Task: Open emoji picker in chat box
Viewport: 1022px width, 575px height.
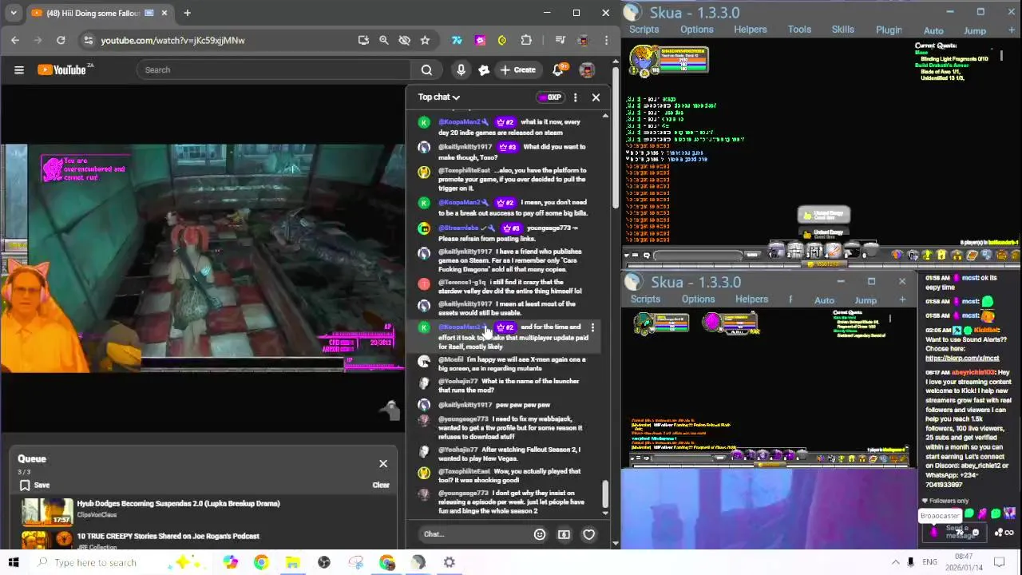Action: click(x=540, y=534)
